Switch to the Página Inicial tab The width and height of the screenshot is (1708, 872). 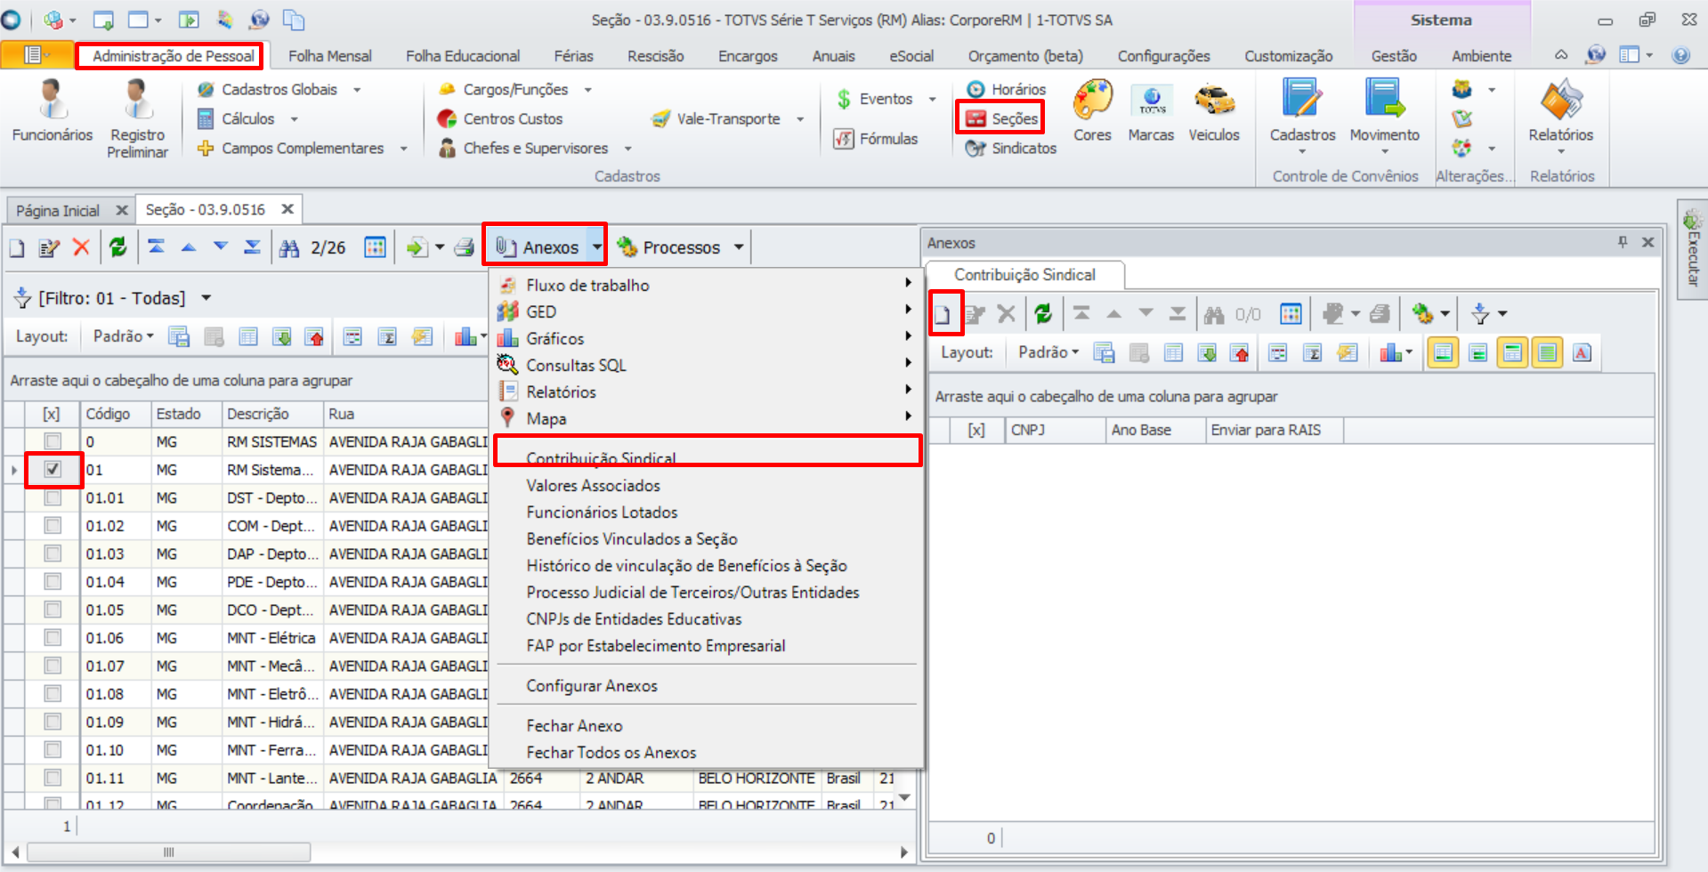[x=58, y=211]
